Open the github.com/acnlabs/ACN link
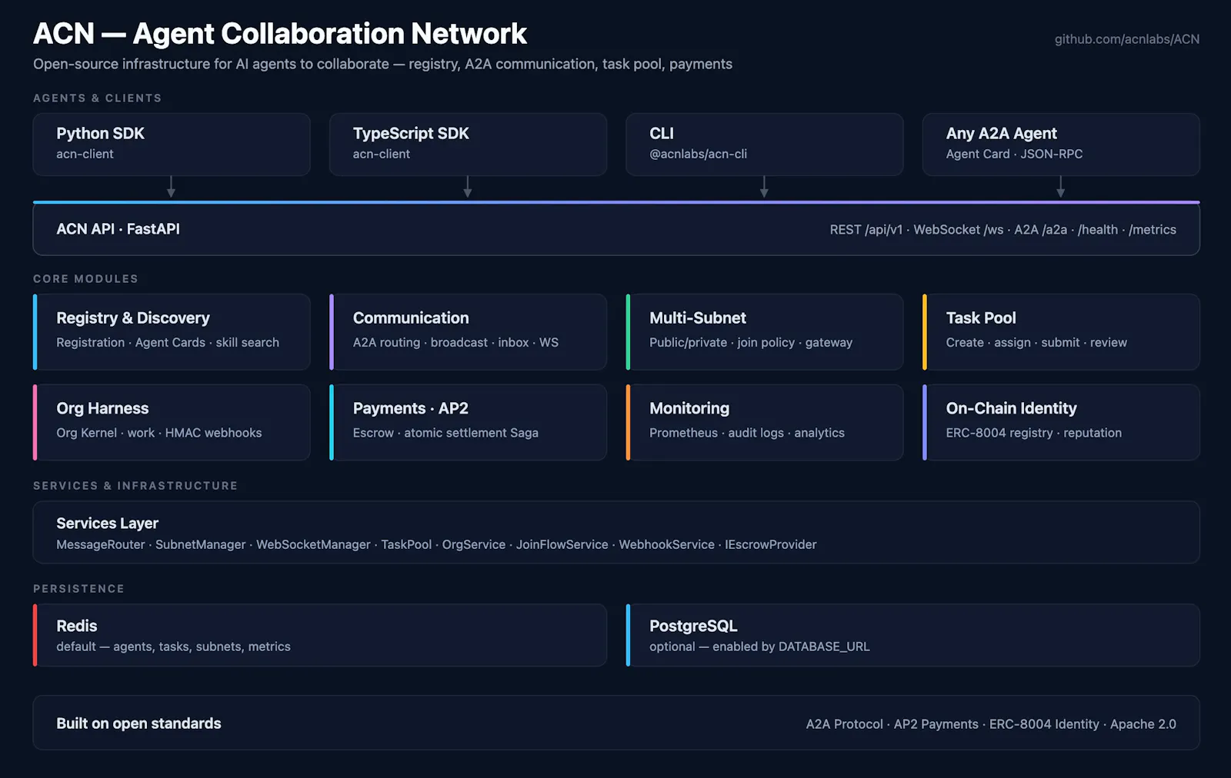Viewport: 1231px width, 778px height. pos(1126,39)
